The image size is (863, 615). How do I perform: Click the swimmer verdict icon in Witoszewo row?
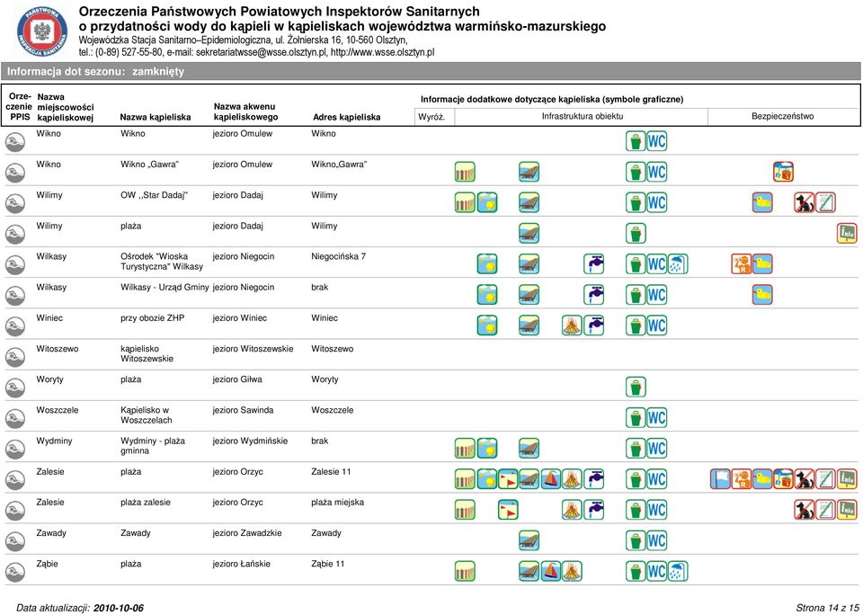point(15,357)
